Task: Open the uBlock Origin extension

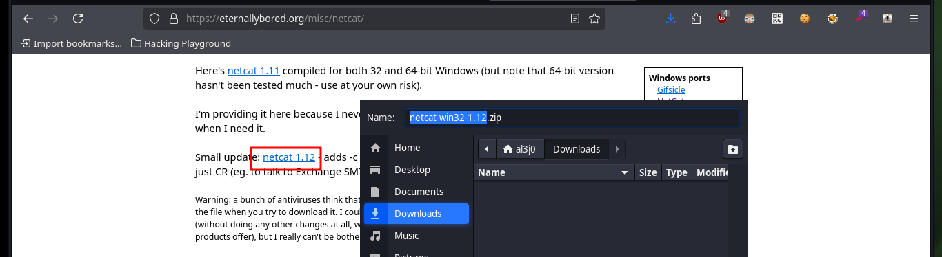Action: 723,18
